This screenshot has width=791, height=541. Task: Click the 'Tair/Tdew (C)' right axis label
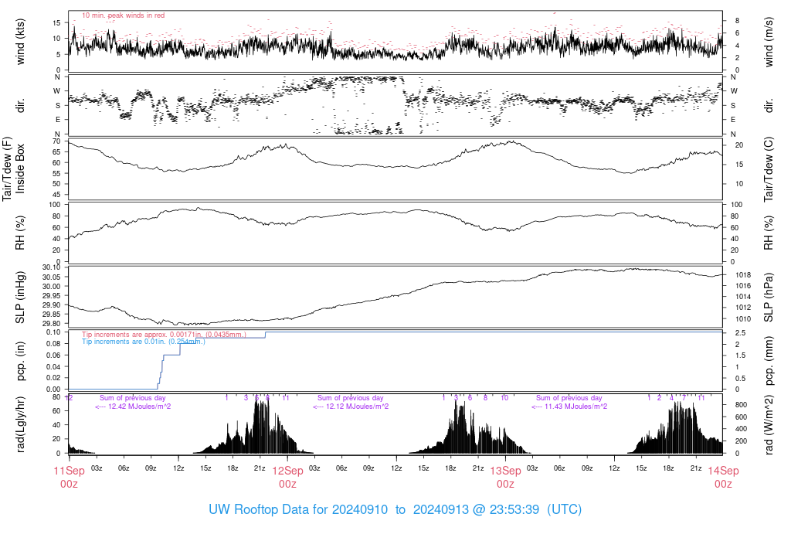(x=769, y=169)
